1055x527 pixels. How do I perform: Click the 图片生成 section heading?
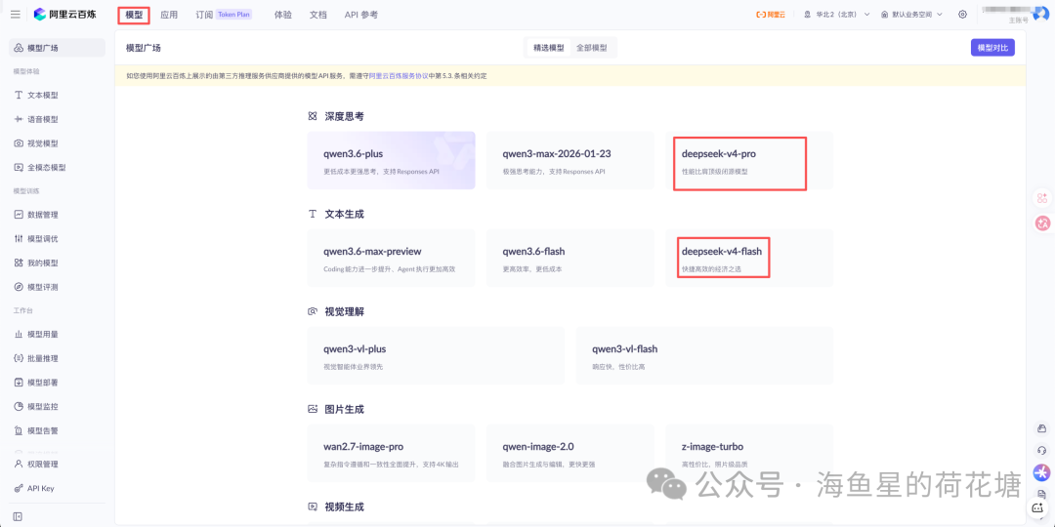[x=345, y=409]
